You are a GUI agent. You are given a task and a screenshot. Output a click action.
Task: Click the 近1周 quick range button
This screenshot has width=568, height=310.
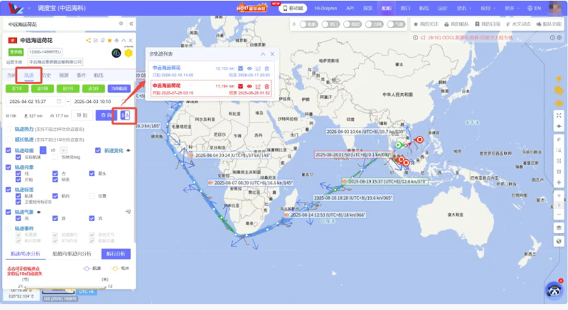pyautogui.click(x=43, y=88)
